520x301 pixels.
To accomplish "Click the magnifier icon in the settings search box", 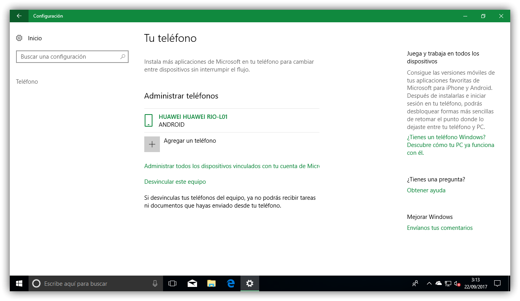I will [x=123, y=57].
